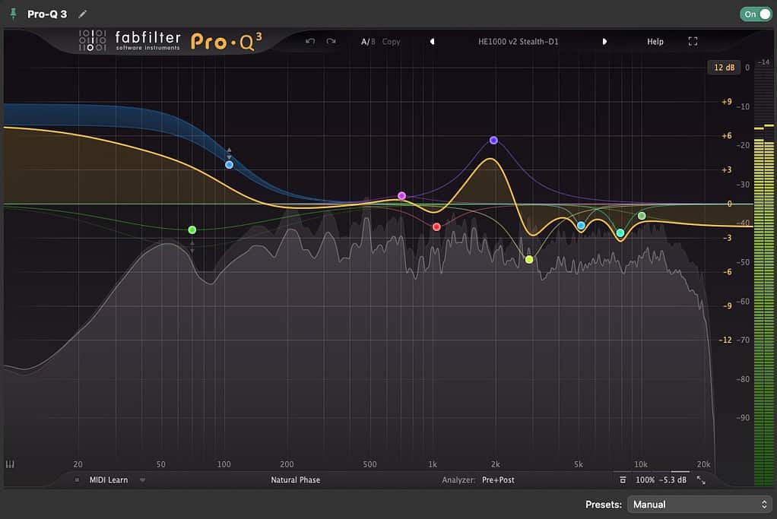Toggle the MIDI Learn enable square
Viewport: 777px width, 519px height.
pyautogui.click(x=77, y=480)
